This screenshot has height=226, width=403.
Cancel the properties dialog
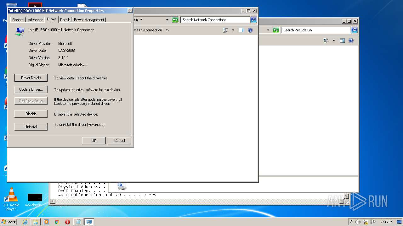119,141
